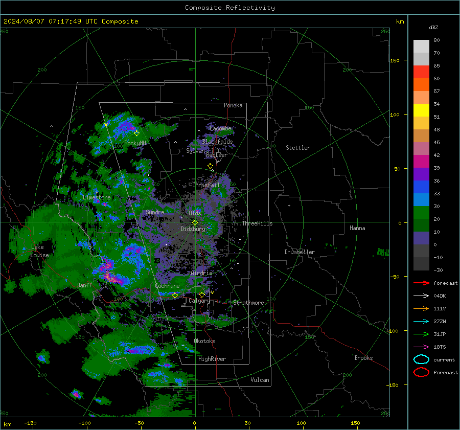This screenshot has width=460, height=430.
Task: Pick the red 65-60 dBZ color swatch
Action: tap(421, 72)
